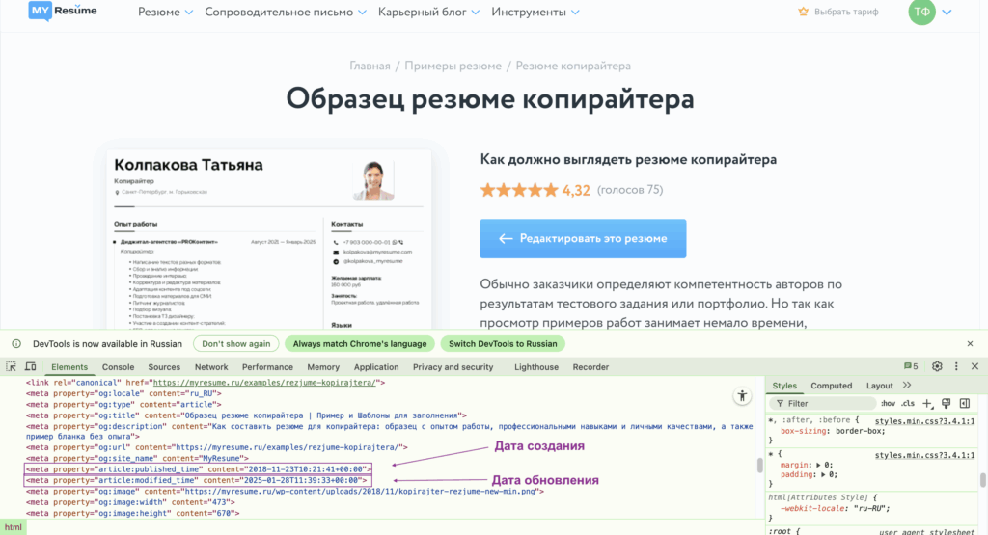Screen dimensions: 988x535
Task: Click the resume preview thumbnail
Action: (x=269, y=239)
